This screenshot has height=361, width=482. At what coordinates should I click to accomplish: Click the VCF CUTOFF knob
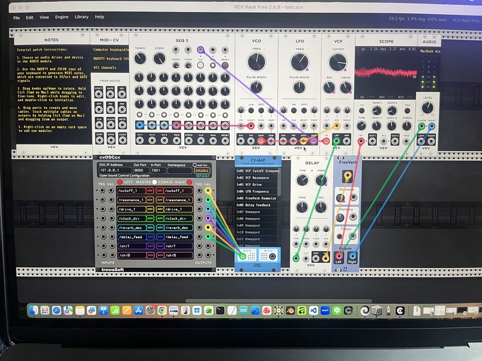click(337, 62)
